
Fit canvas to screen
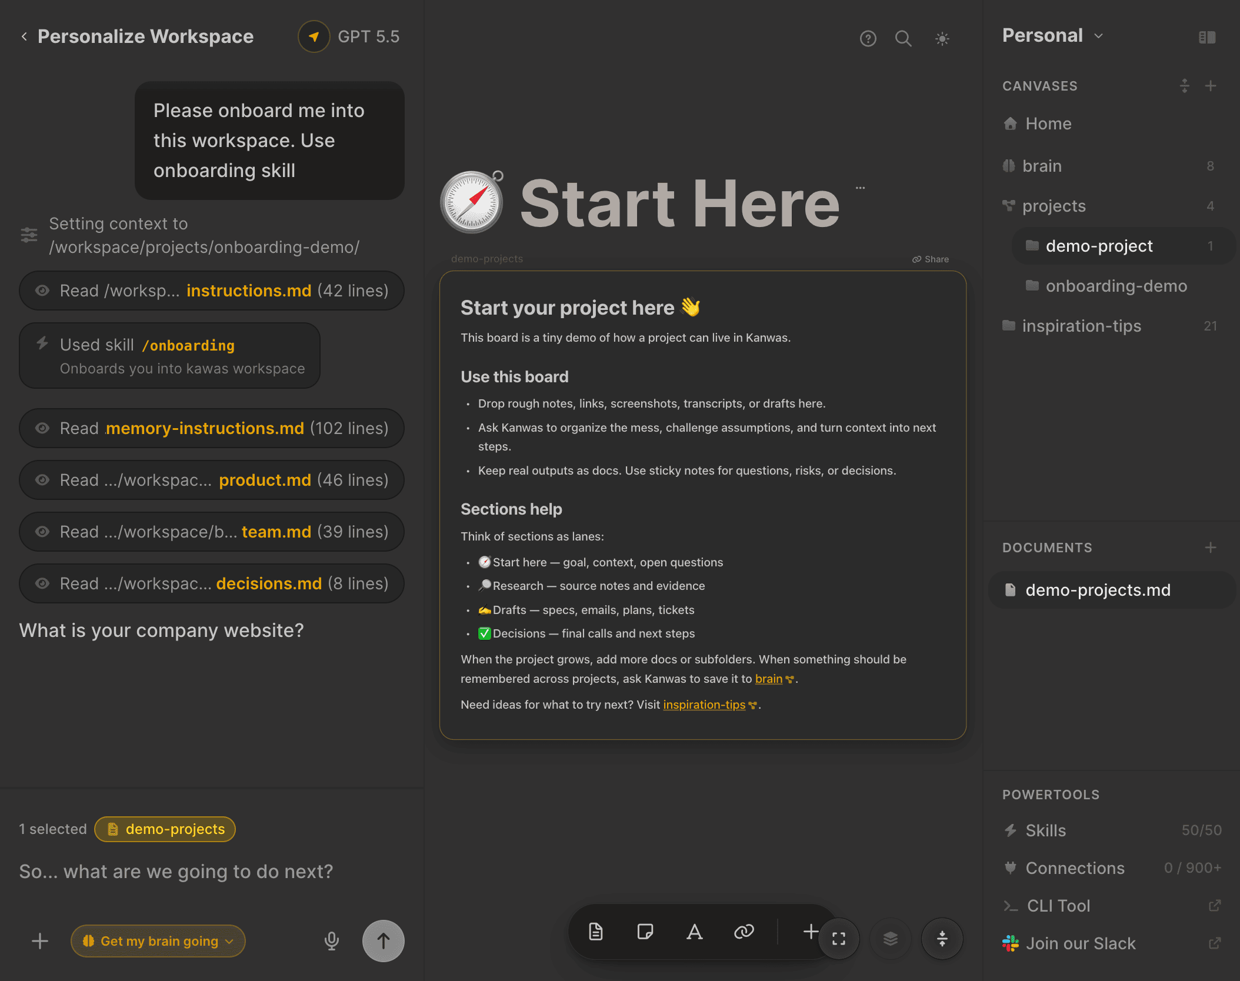coord(839,939)
